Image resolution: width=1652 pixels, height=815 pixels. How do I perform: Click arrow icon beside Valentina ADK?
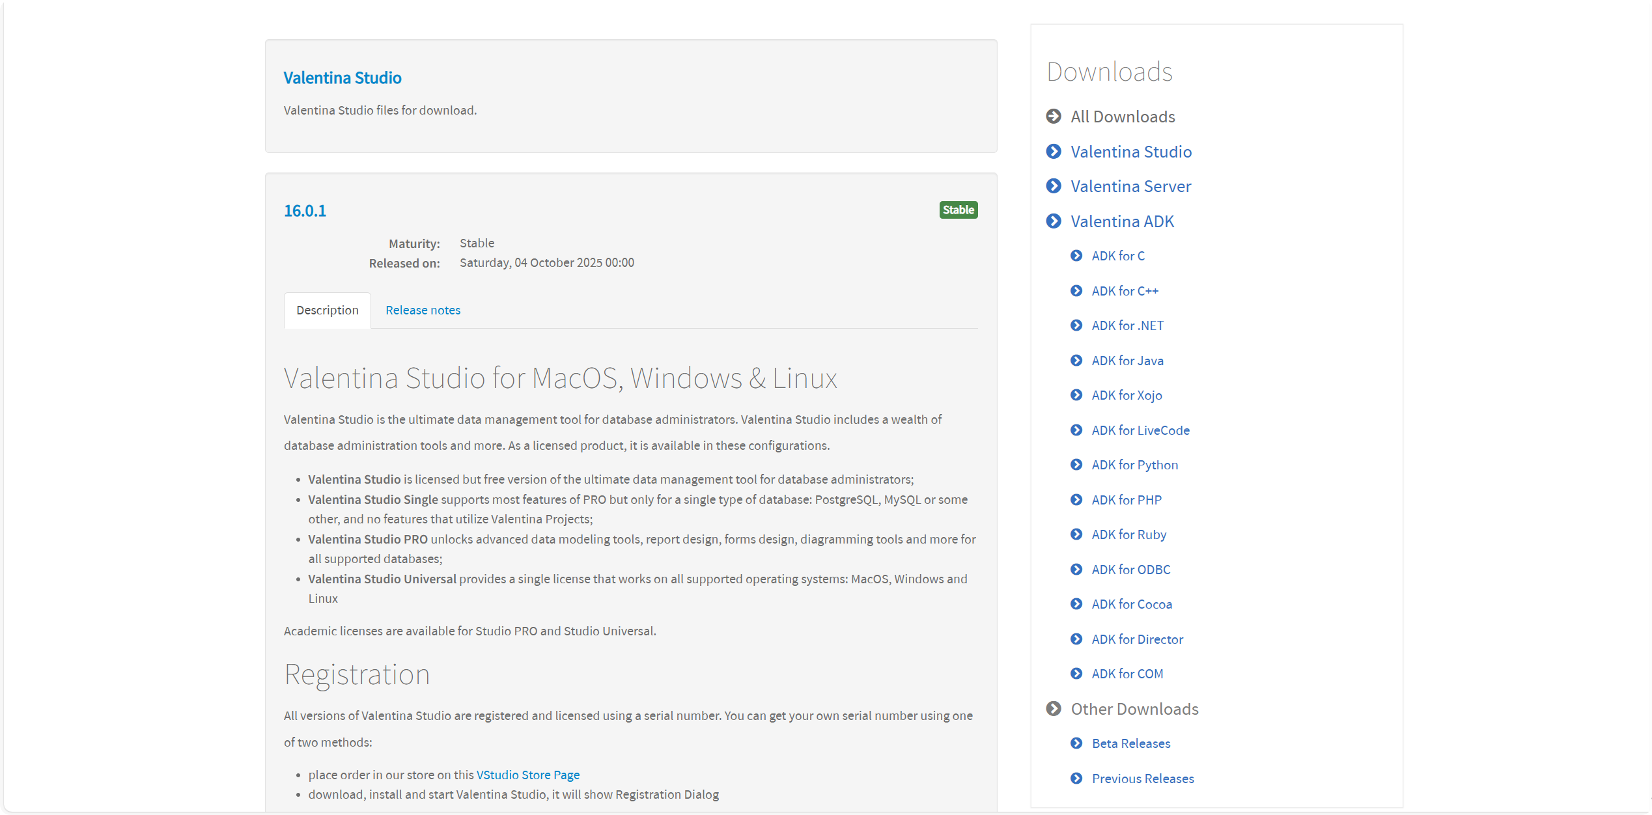1053,221
